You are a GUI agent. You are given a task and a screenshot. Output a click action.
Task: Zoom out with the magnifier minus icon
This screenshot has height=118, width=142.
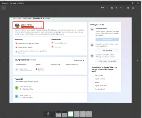121,8
